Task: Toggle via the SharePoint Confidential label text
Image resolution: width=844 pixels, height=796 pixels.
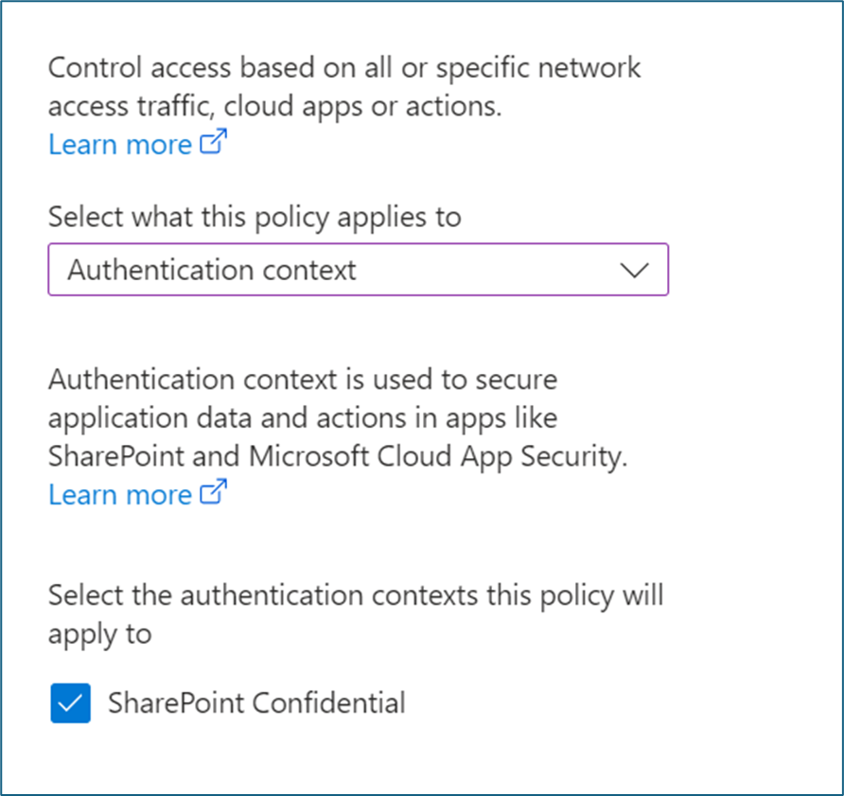Action: pos(256,702)
